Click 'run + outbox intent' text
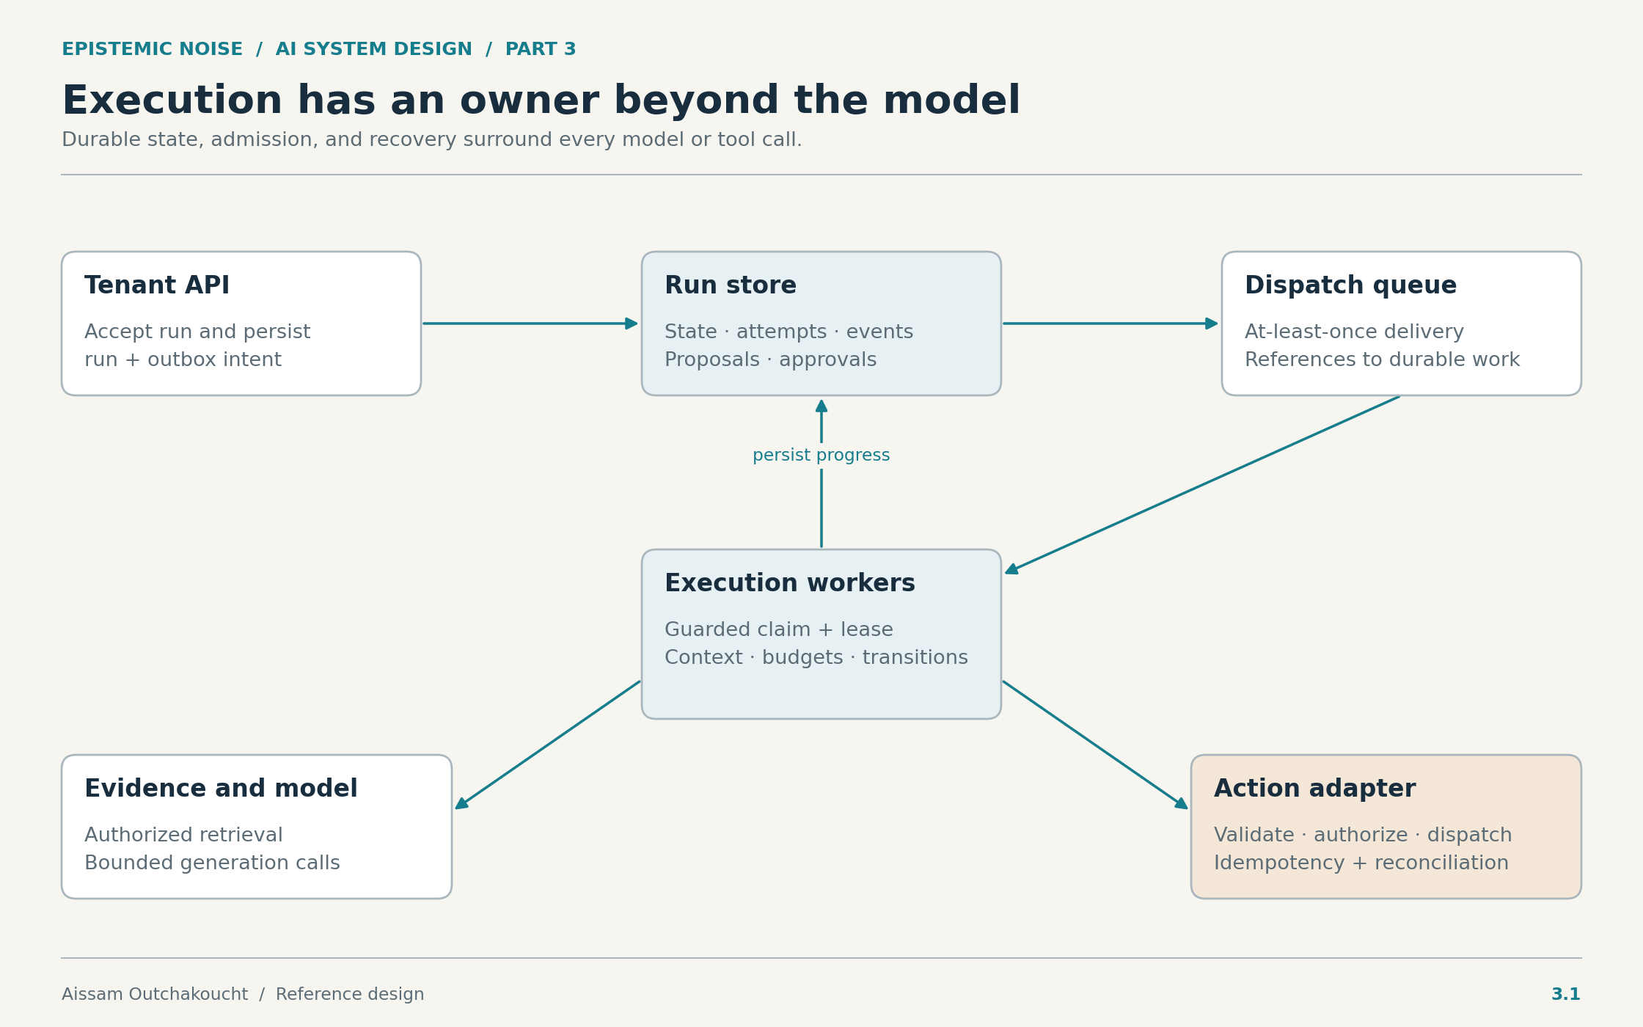This screenshot has width=1643, height=1027. (183, 360)
